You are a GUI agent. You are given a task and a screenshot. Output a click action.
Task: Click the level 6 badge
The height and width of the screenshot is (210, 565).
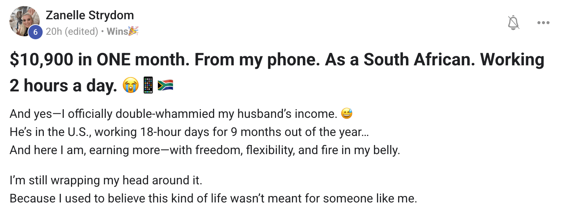coord(35,32)
